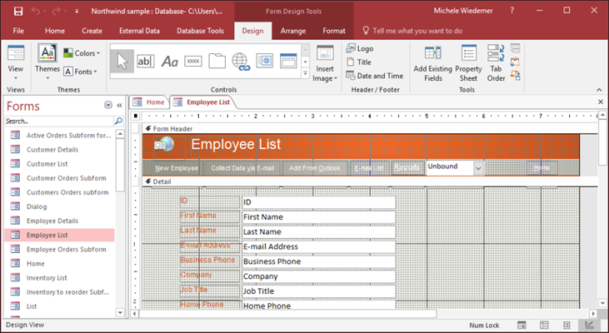Switch to the Arrange tab
This screenshot has width=609, height=333.
pyautogui.click(x=293, y=31)
